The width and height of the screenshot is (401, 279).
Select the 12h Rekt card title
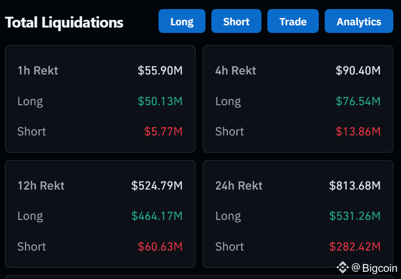(41, 186)
